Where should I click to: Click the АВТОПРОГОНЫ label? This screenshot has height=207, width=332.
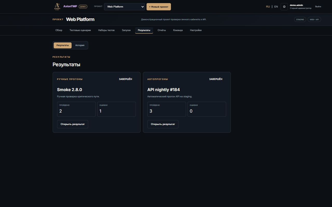click(157, 79)
